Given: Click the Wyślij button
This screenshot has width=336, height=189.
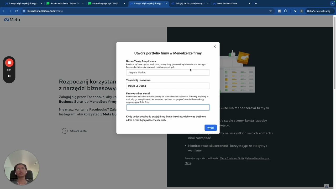Looking at the screenshot, I should coord(211,128).
